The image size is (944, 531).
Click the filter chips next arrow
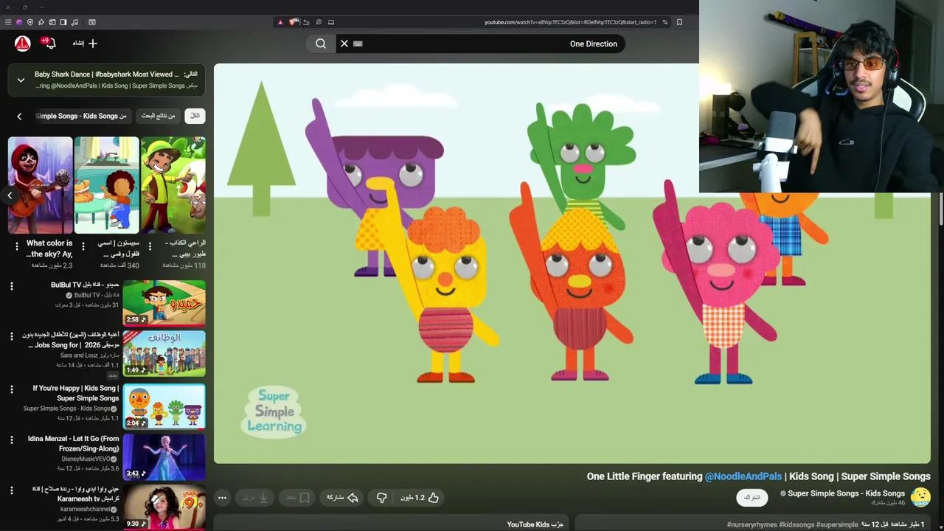click(19, 116)
